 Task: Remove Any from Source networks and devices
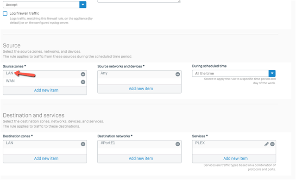click(x=177, y=74)
